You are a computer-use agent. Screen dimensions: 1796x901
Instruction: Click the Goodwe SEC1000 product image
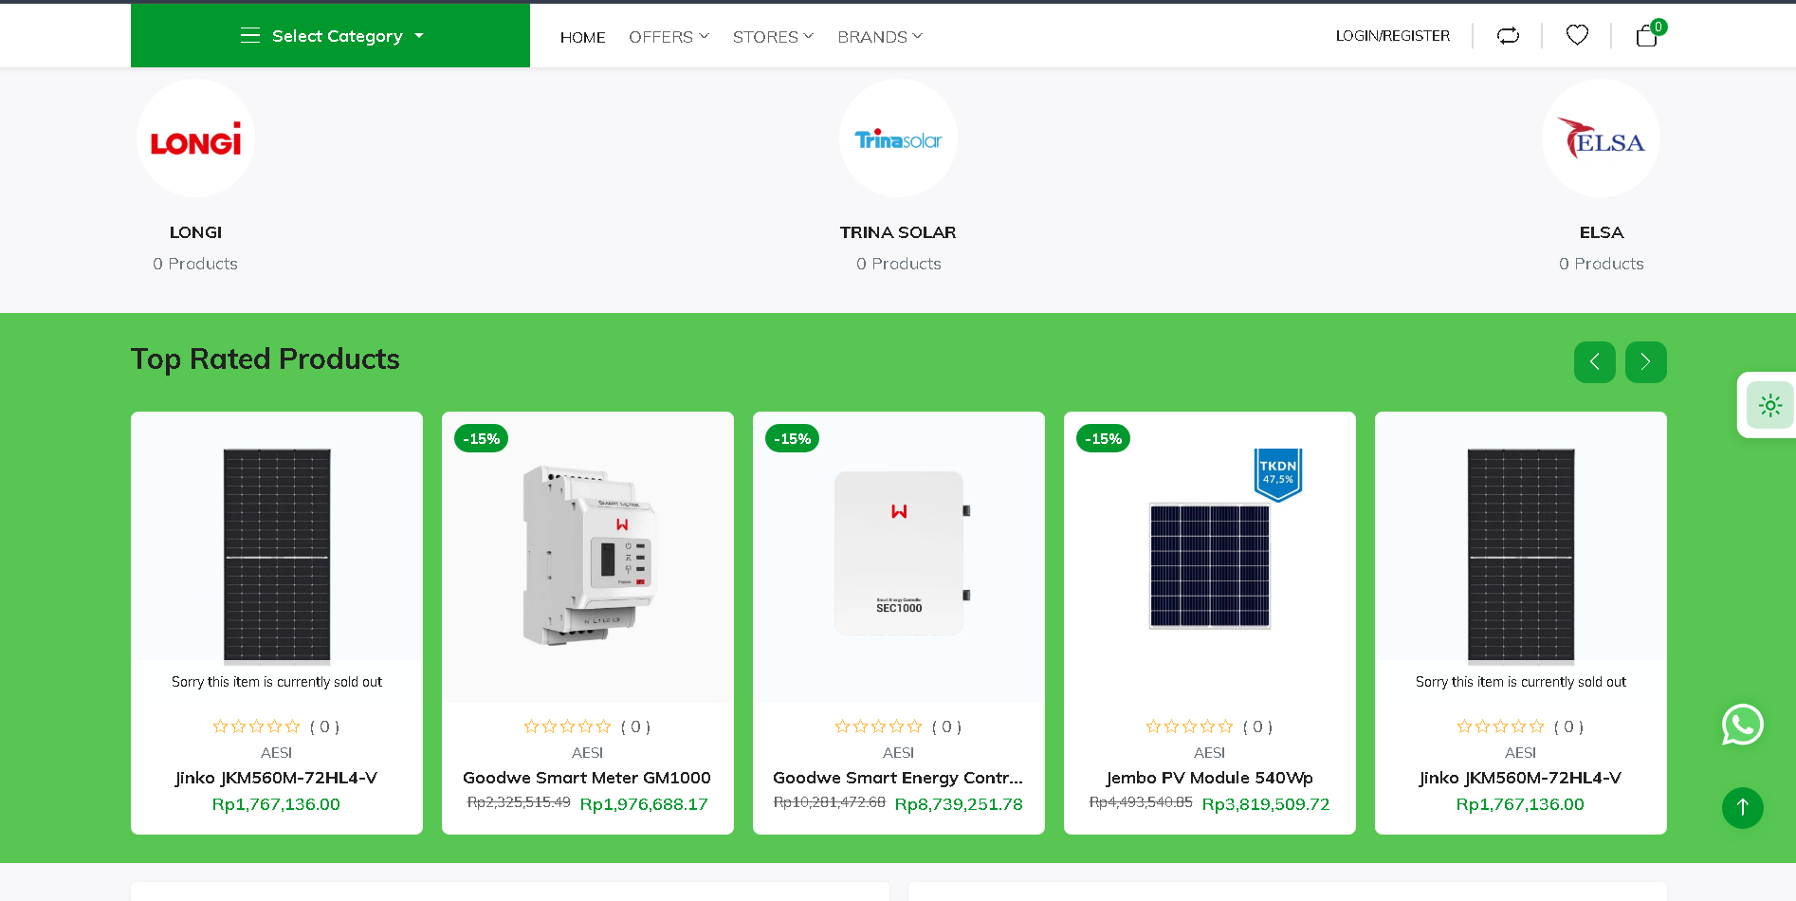pyautogui.click(x=898, y=555)
